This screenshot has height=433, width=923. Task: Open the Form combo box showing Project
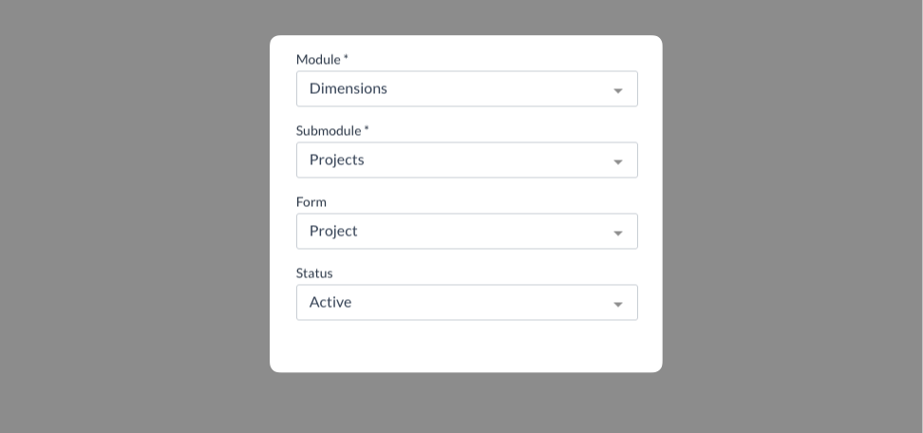[x=466, y=232]
